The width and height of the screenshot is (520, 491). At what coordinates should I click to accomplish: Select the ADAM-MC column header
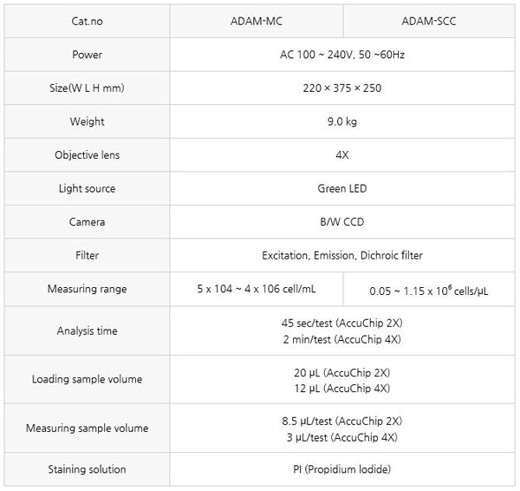coord(256,22)
